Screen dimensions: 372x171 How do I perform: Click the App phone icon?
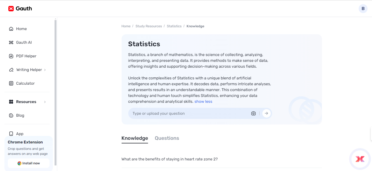coord(11,134)
